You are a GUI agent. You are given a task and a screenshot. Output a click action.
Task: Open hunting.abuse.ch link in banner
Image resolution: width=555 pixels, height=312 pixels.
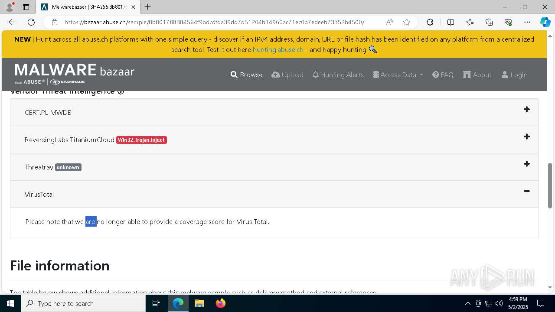pyautogui.click(x=278, y=49)
